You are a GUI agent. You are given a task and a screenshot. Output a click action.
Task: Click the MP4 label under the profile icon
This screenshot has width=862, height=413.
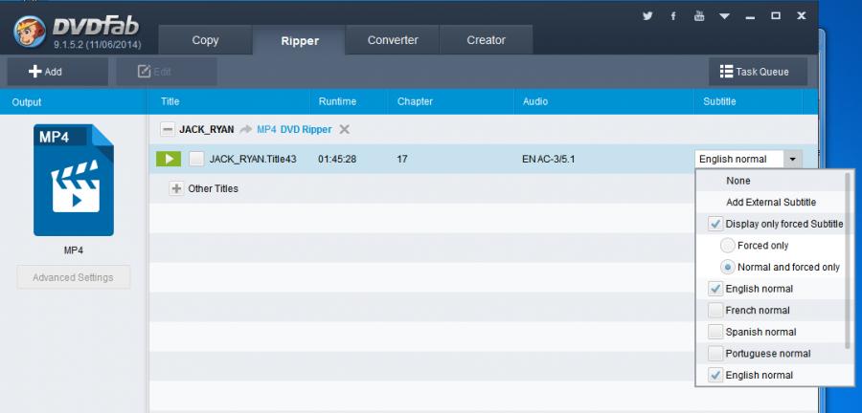click(x=73, y=250)
